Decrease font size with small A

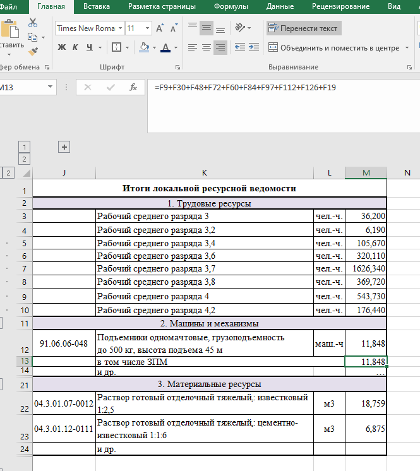tap(174, 28)
